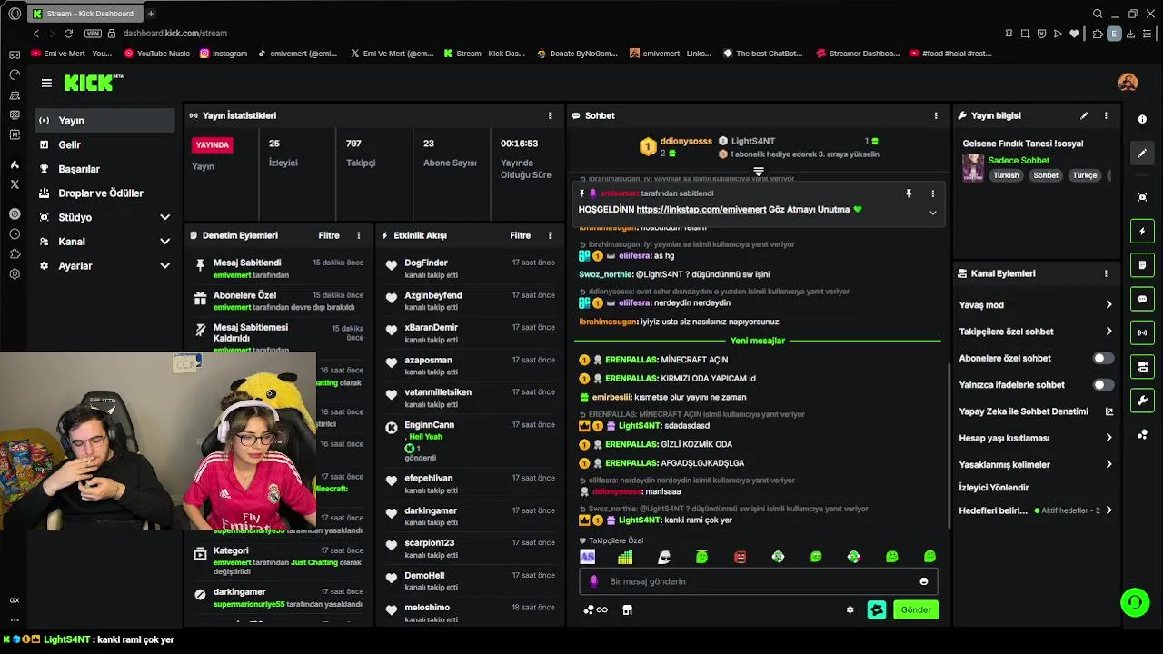Open Hesap yaşı kısıtlaması arrow
The width and height of the screenshot is (1163, 654).
point(1108,438)
